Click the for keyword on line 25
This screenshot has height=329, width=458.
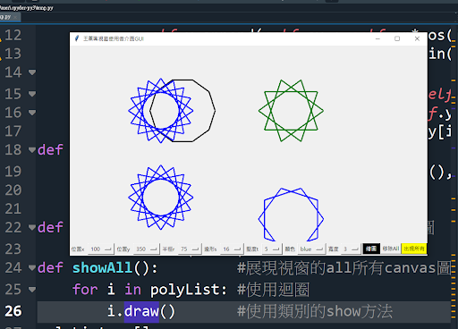pyautogui.click(x=85, y=290)
